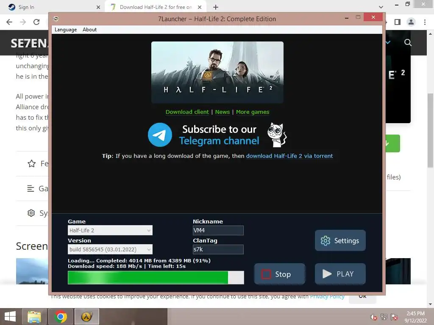Open the About menu in 7Launcher
Screen dimensions: 434x325
click(x=89, y=30)
